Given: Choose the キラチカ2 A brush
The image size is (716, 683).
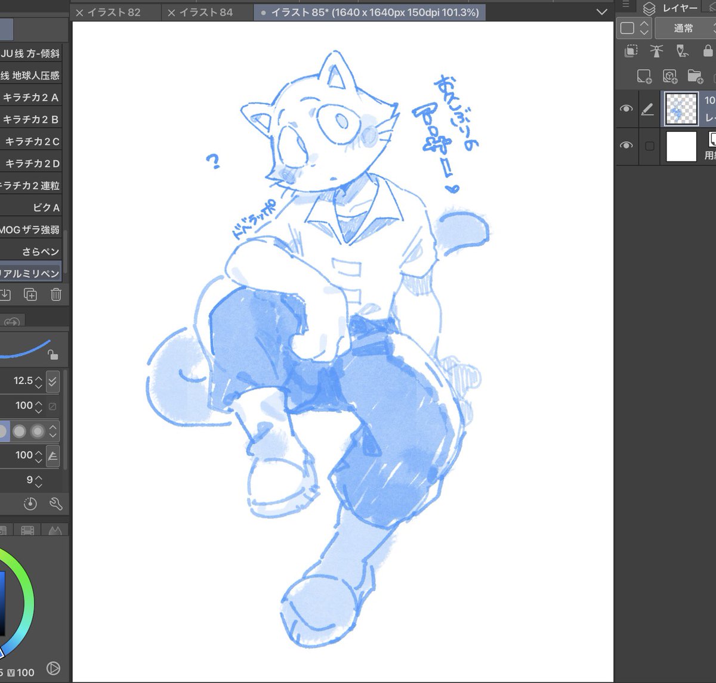Looking at the screenshot, I should coord(30,98).
